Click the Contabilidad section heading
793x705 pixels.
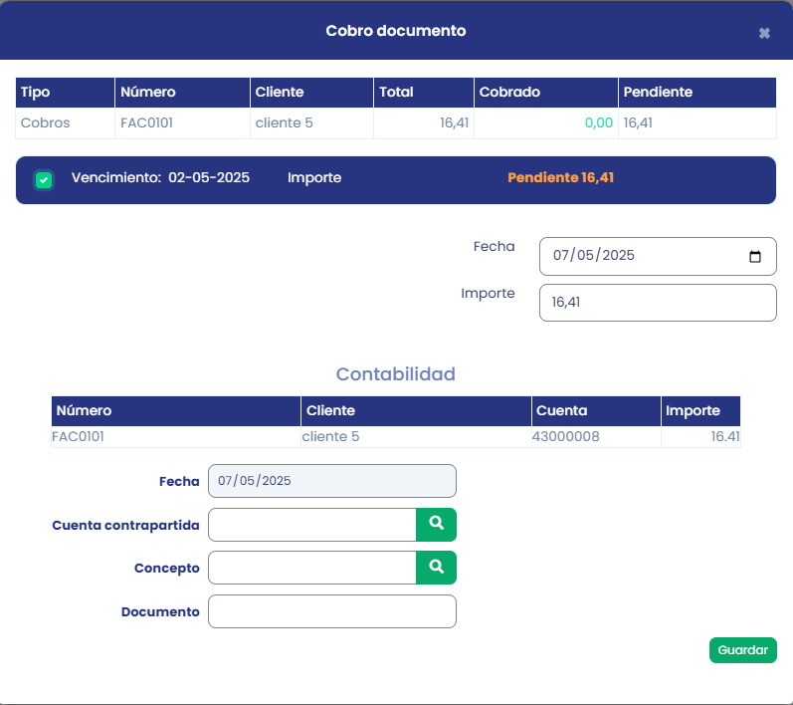(395, 374)
